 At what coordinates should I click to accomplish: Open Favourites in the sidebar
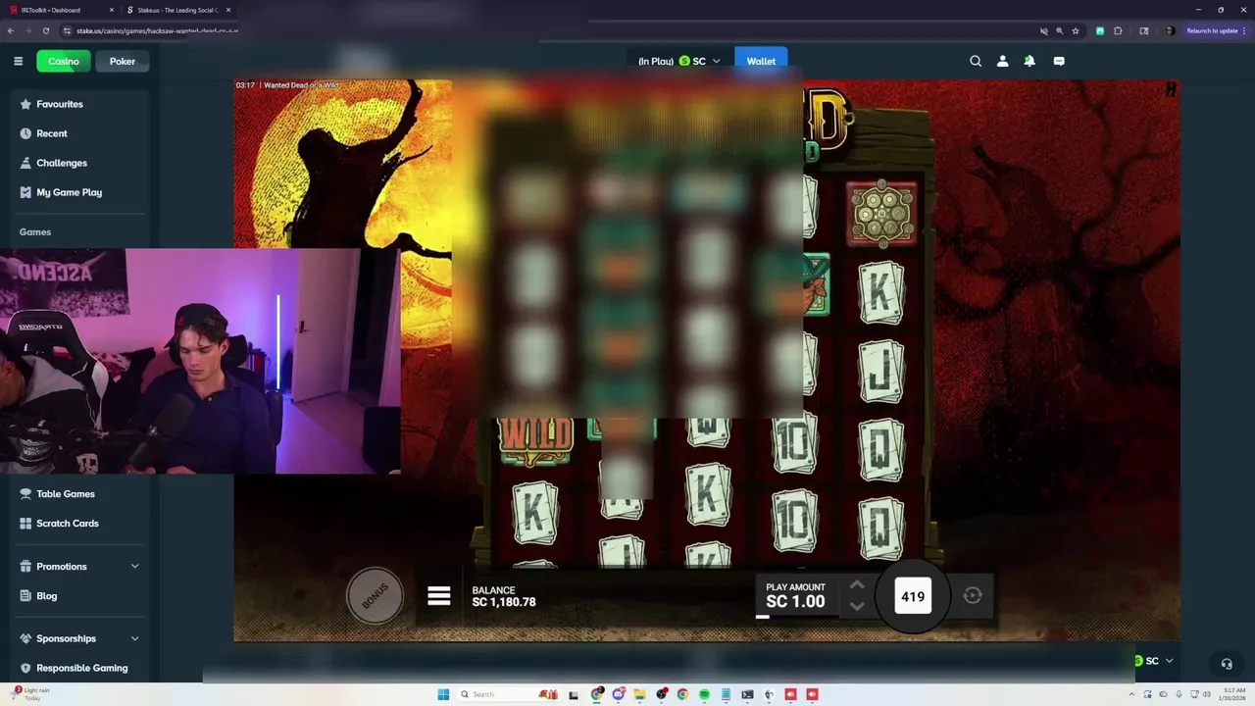[60, 104]
